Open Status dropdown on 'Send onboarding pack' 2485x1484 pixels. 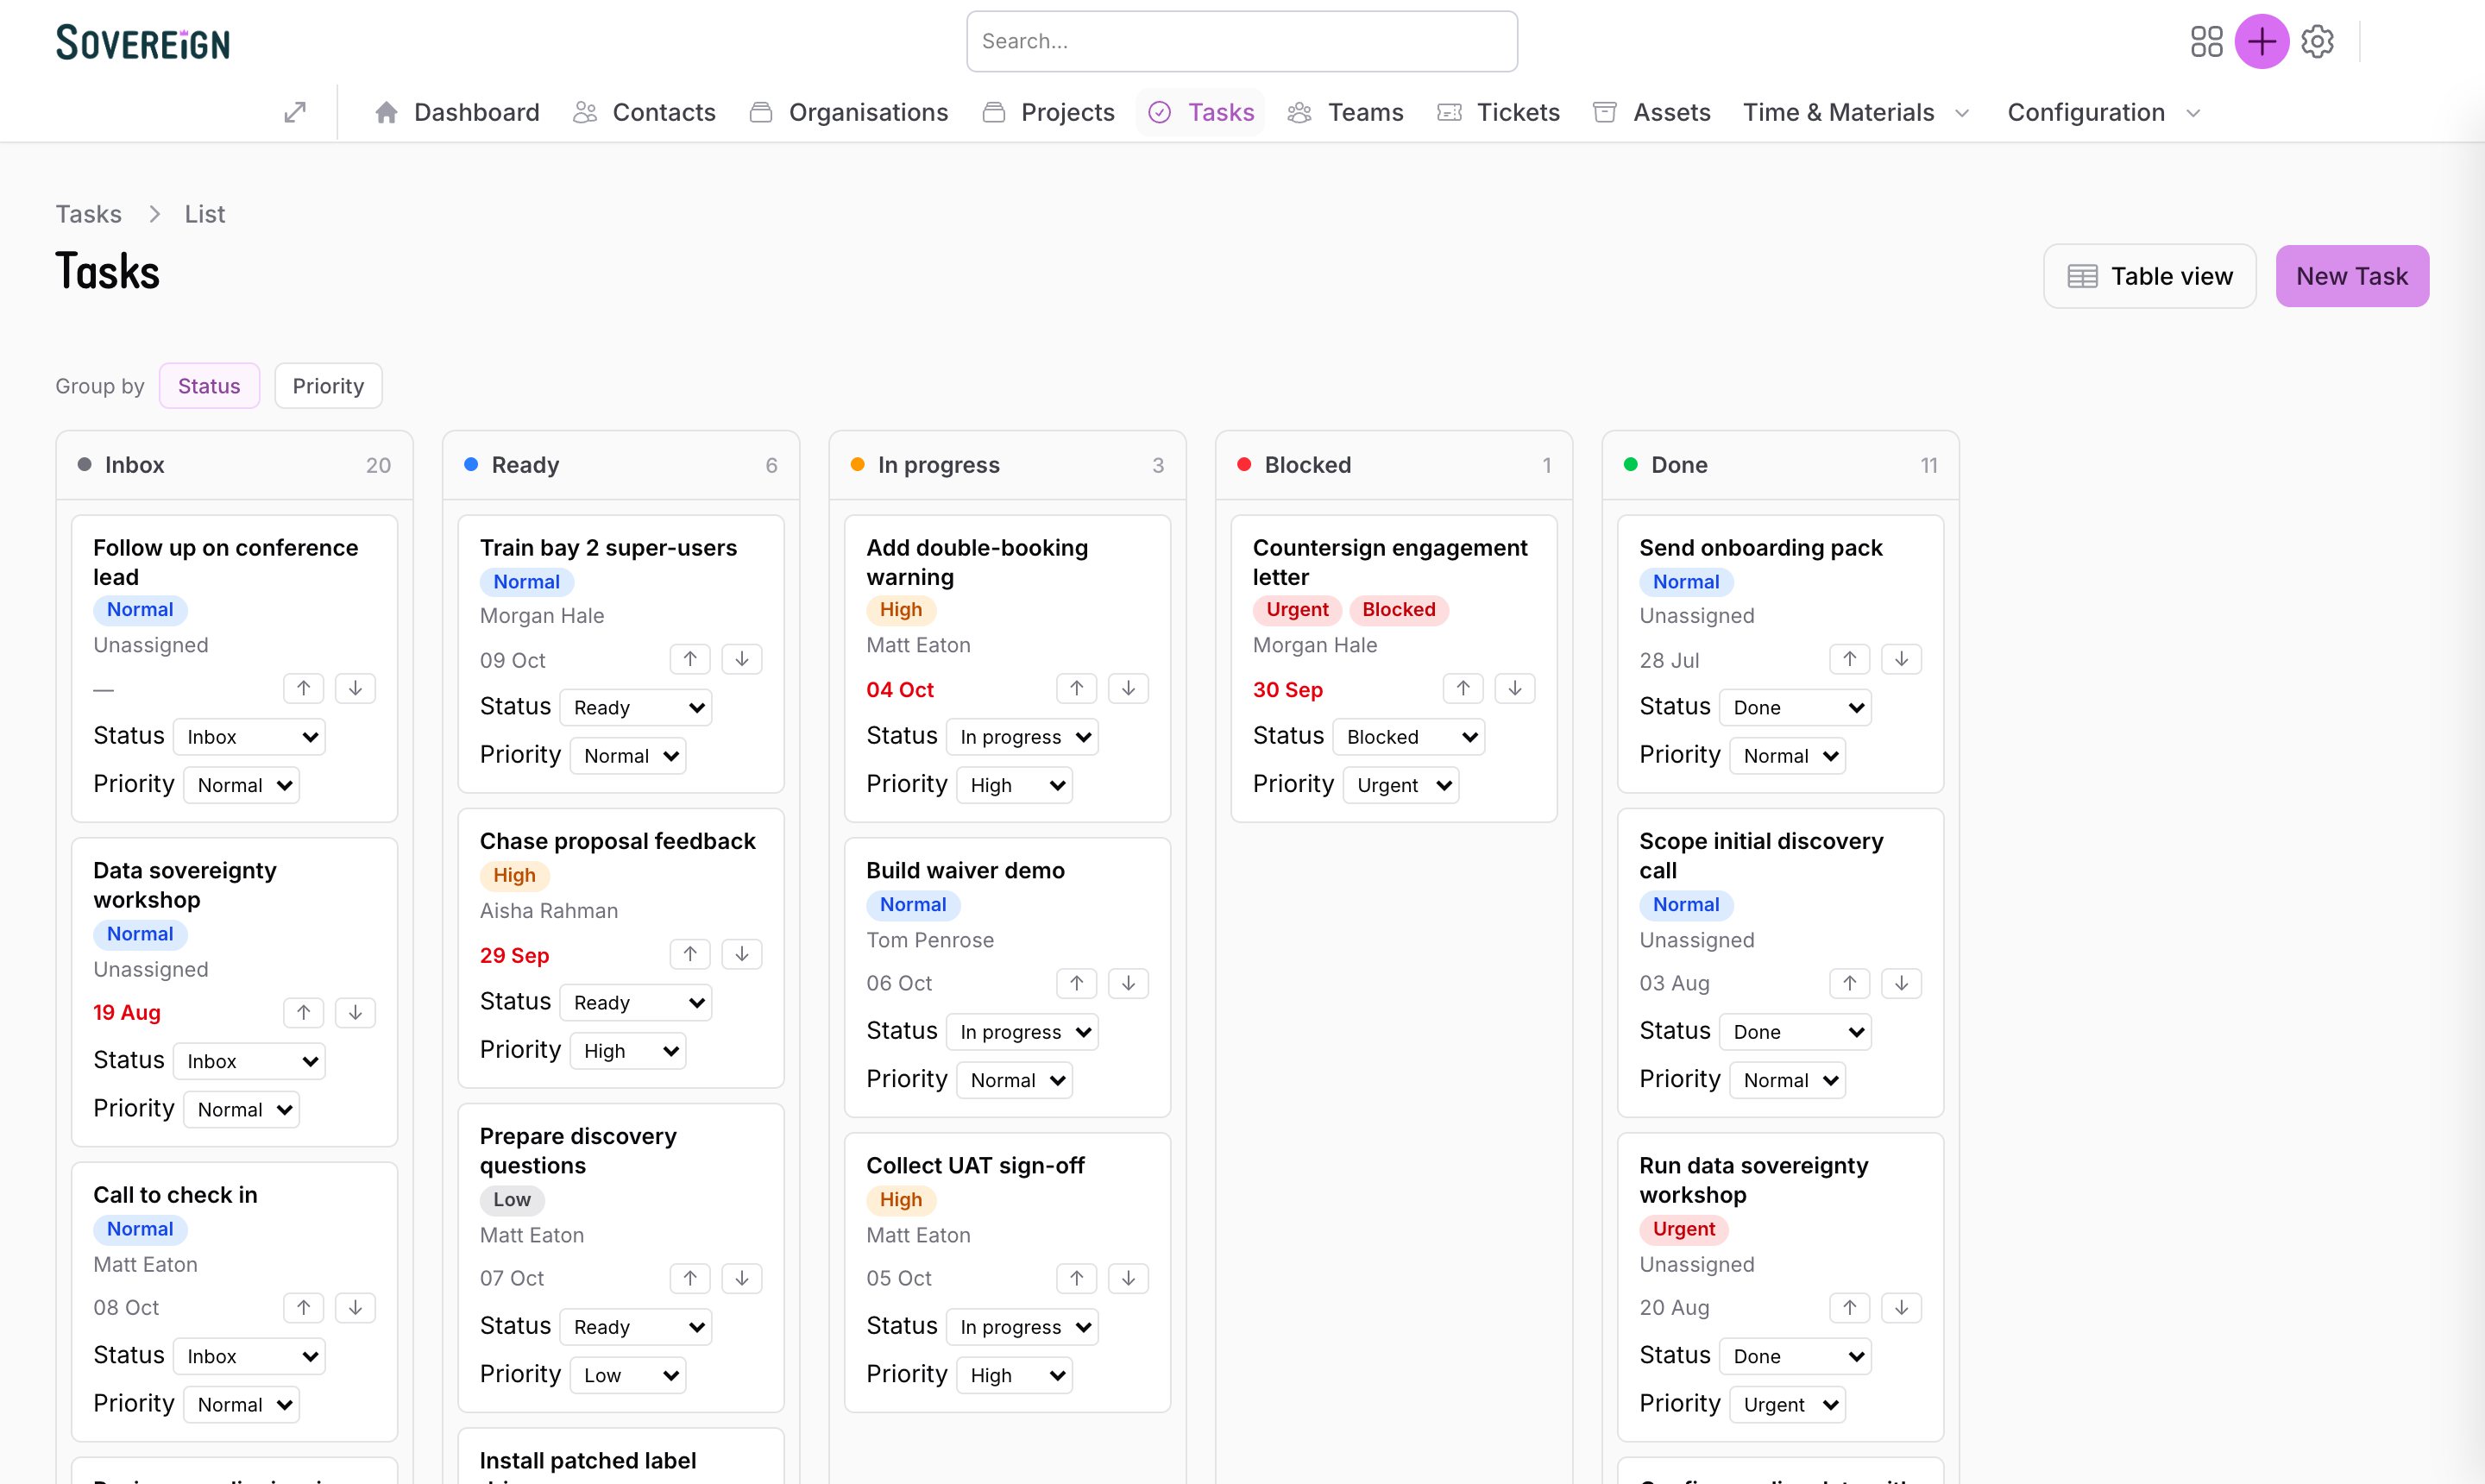[x=1796, y=707]
